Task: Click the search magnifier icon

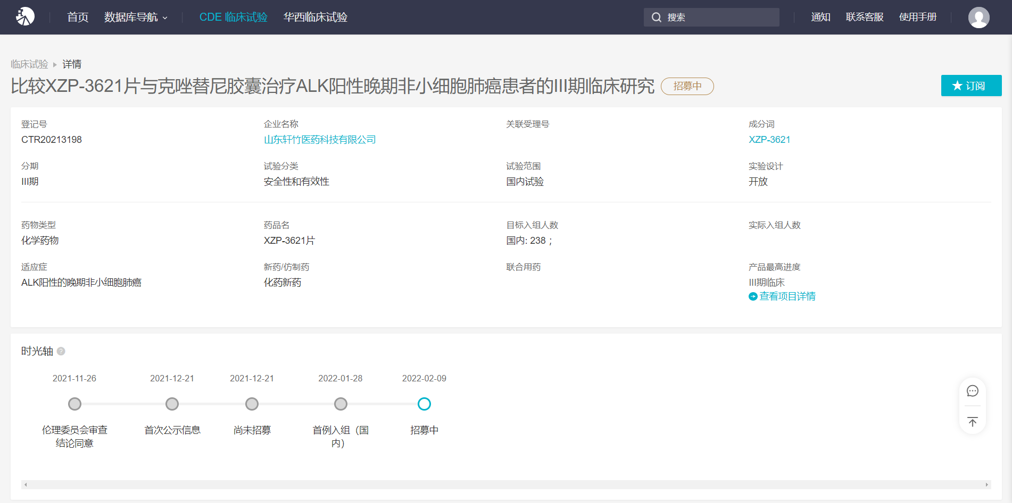Action: coord(657,18)
